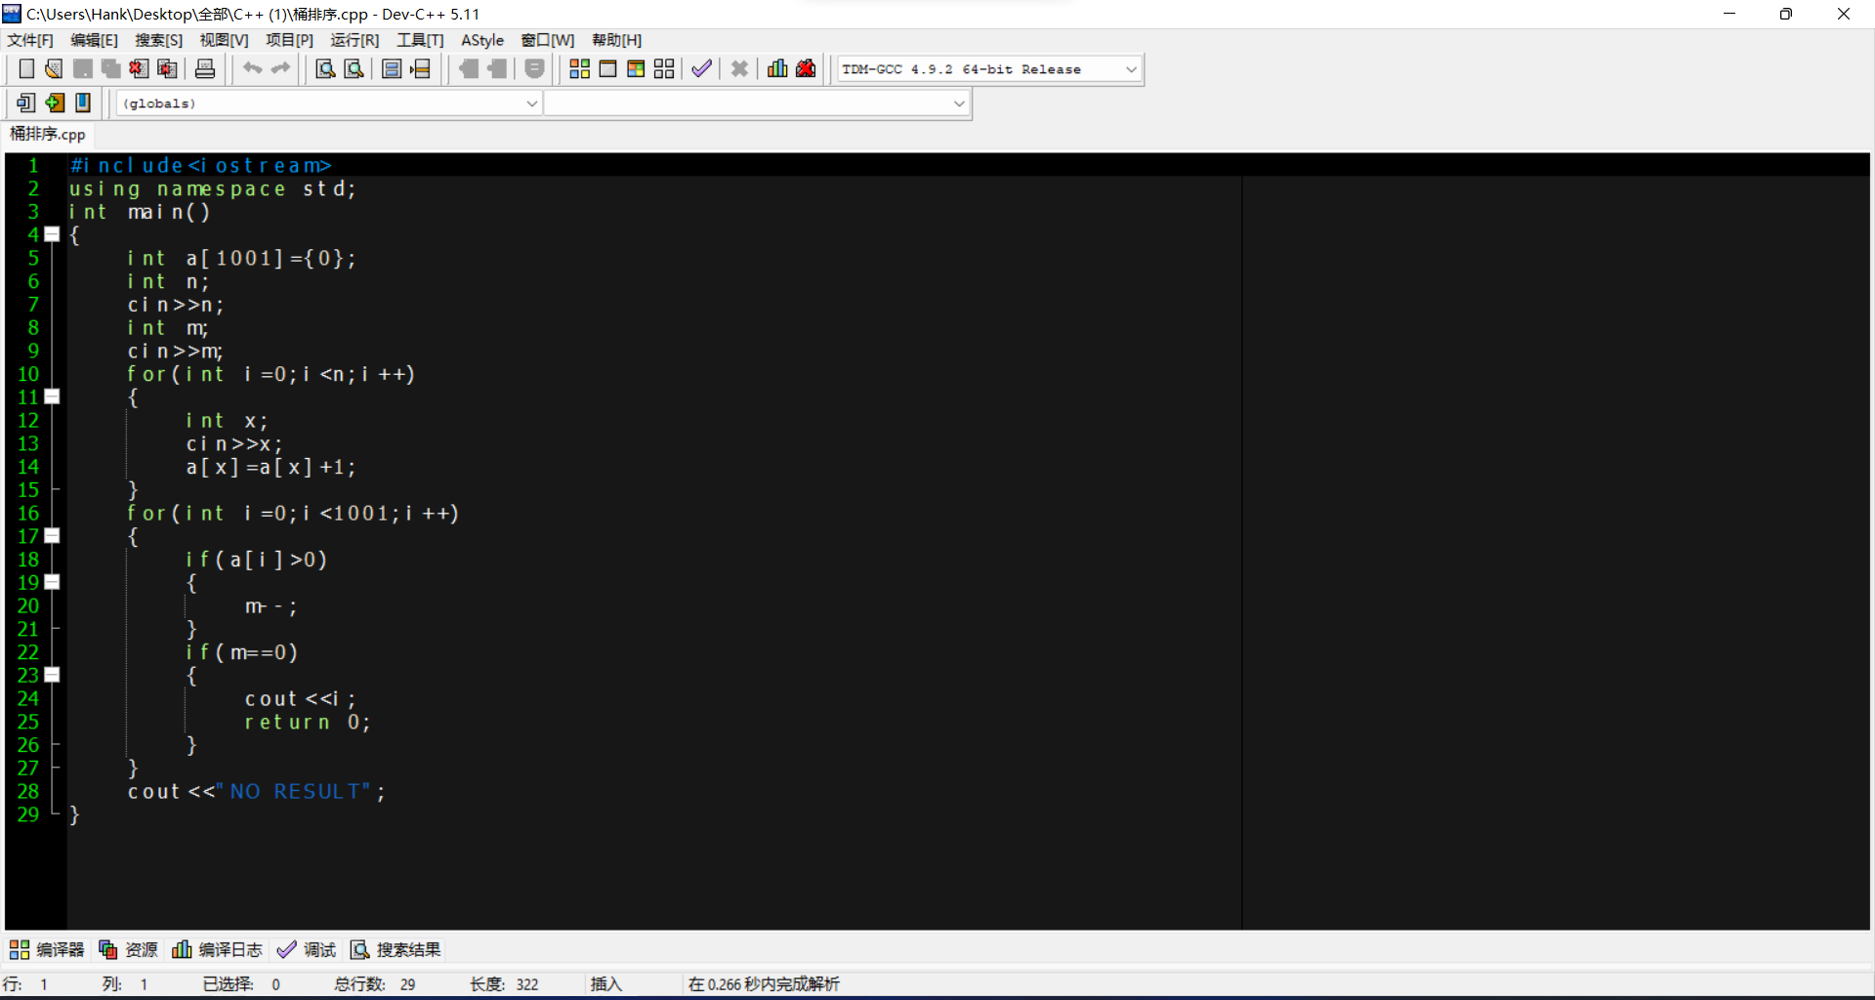Click the Rebuild All icon
The height and width of the screenshot is (1000, 1875).
point(664,68)
